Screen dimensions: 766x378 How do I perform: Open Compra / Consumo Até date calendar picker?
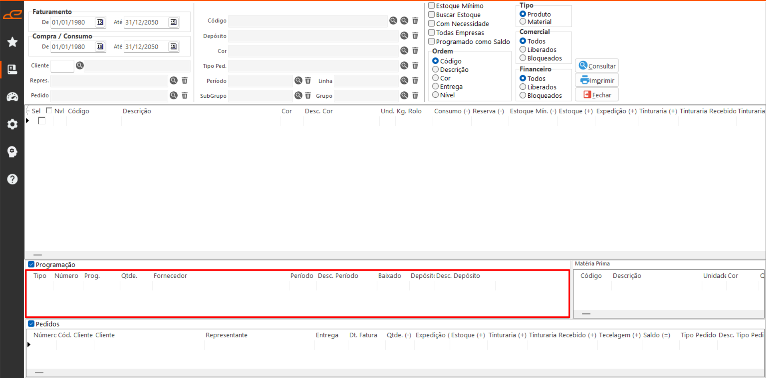173,46
